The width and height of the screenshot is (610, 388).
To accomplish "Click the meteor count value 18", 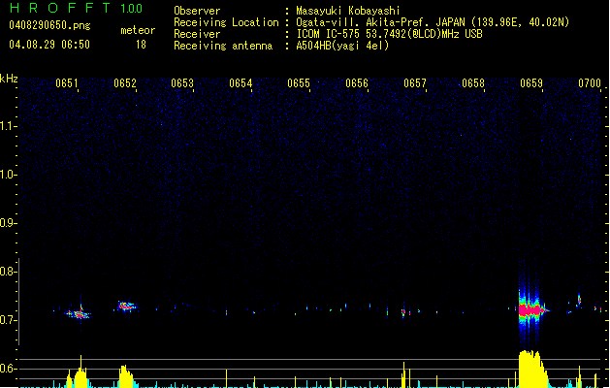I will point(141,45).
